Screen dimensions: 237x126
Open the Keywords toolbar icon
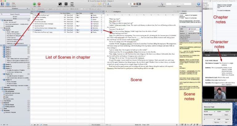coord(66,4)
